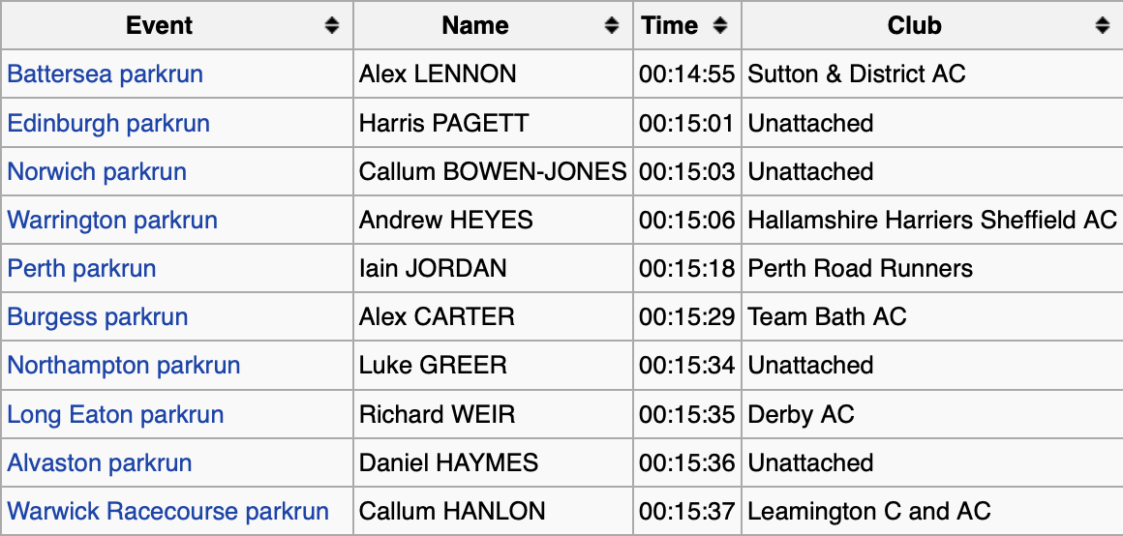This screenshot has width=1123, height=536.
Task: Open the Burgess parkrun link
Action: click(x=98, y=317)
